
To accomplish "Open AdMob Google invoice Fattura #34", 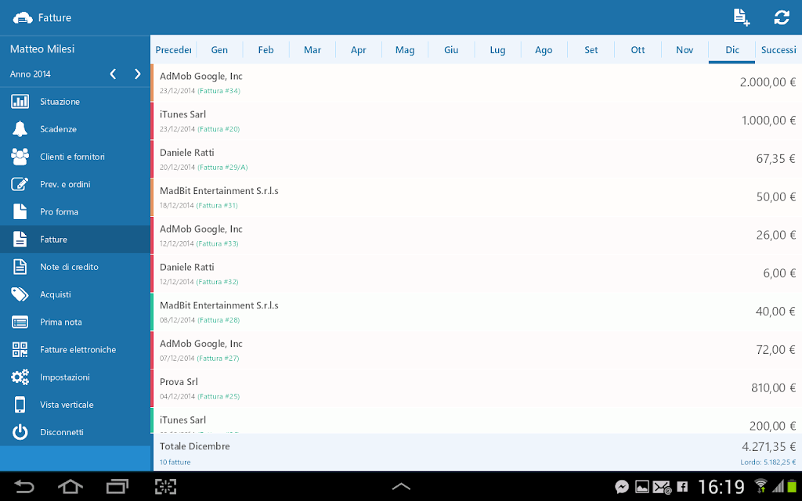I will coord(476,83).
